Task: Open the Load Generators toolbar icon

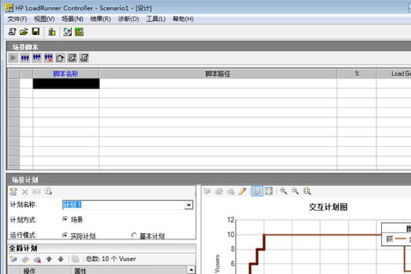Action: point(52,32)
